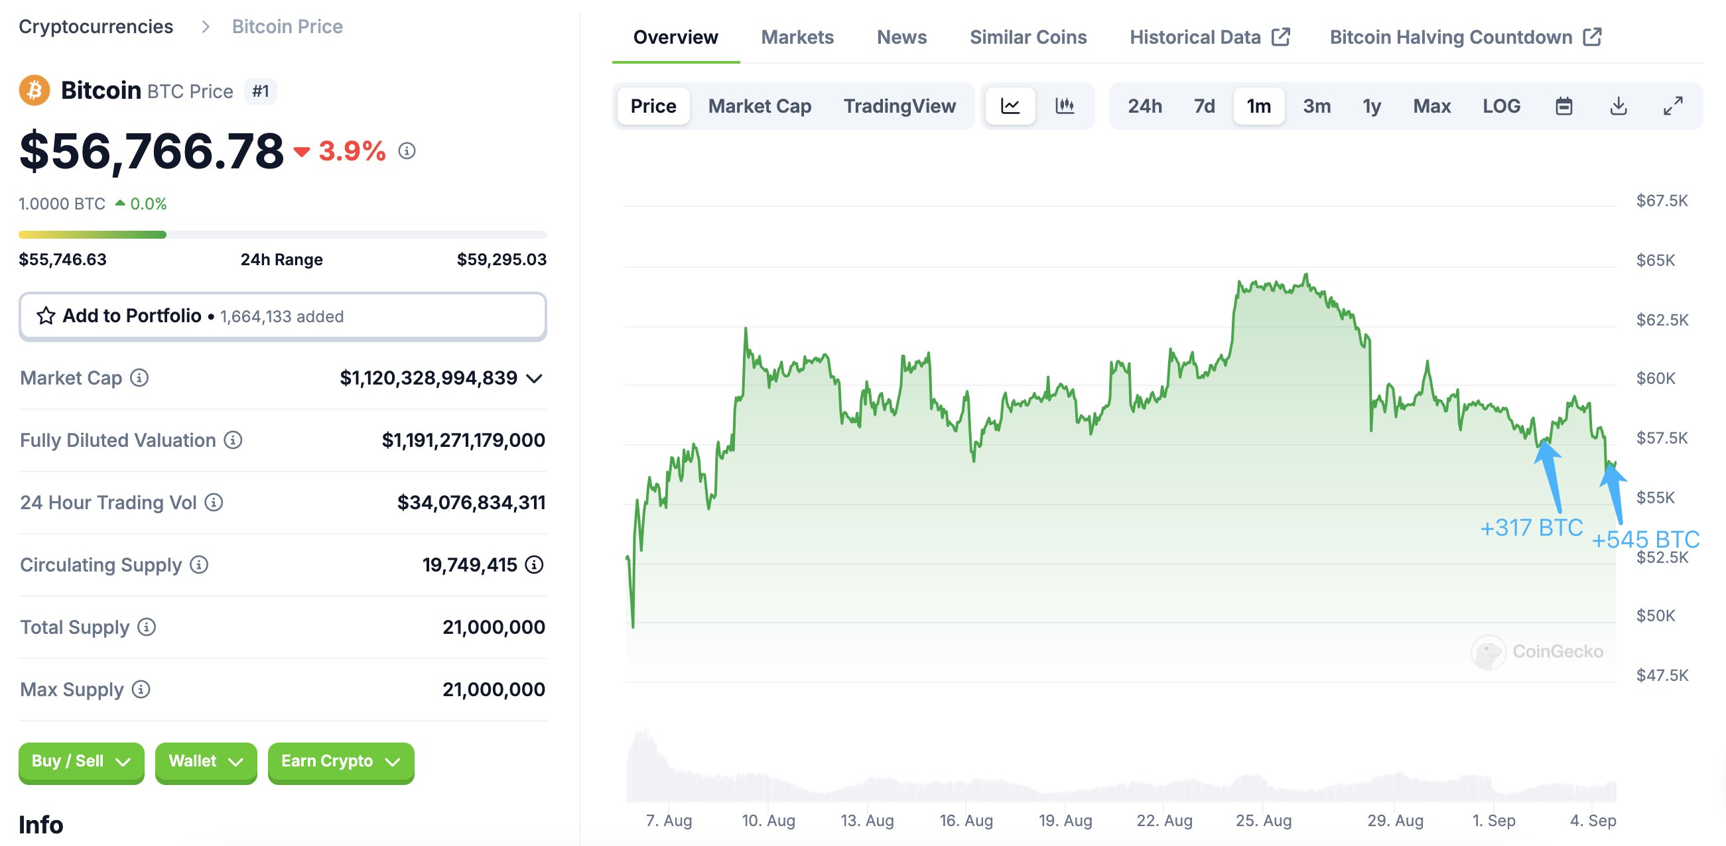Click the $1,191,271,179,000 valuation value

coord(463,440)
